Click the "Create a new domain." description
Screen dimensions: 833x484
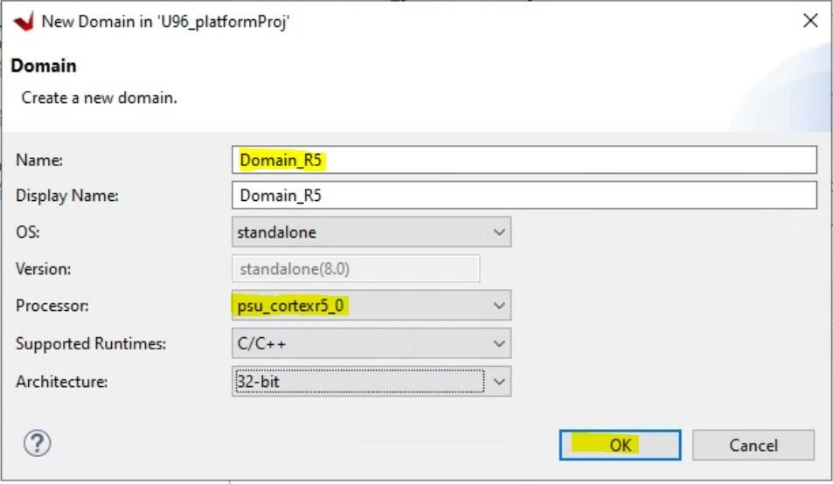point(100,98)
